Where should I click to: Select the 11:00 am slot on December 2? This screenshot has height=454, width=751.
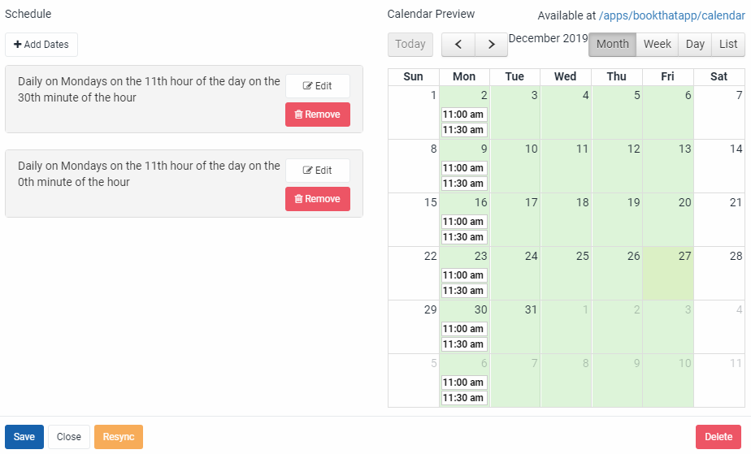tap(463, 115)
